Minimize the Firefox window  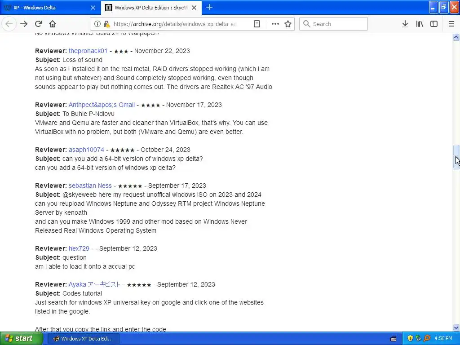pyautogui.click(x=433, y=7)
